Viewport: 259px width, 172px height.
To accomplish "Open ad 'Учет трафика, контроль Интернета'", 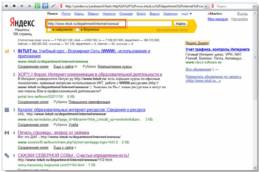I will pyautogui.click(x=217, y=49).
